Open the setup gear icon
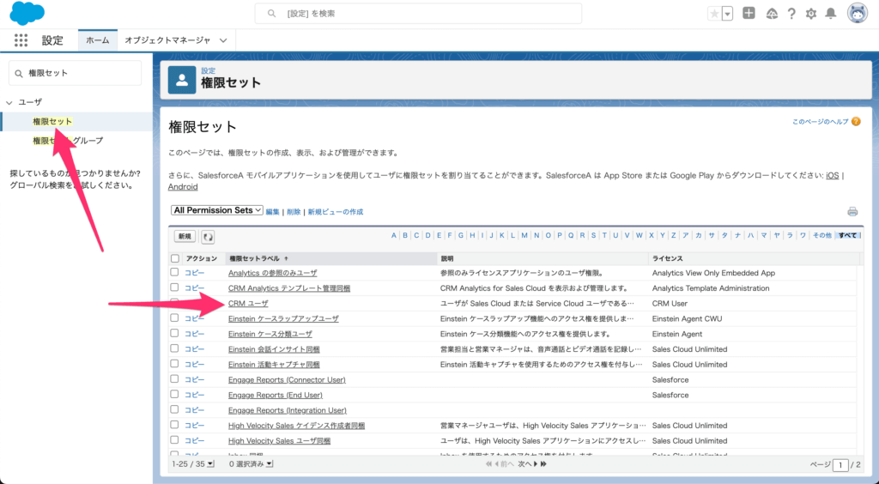879x484 pixels. coord(811,14)
